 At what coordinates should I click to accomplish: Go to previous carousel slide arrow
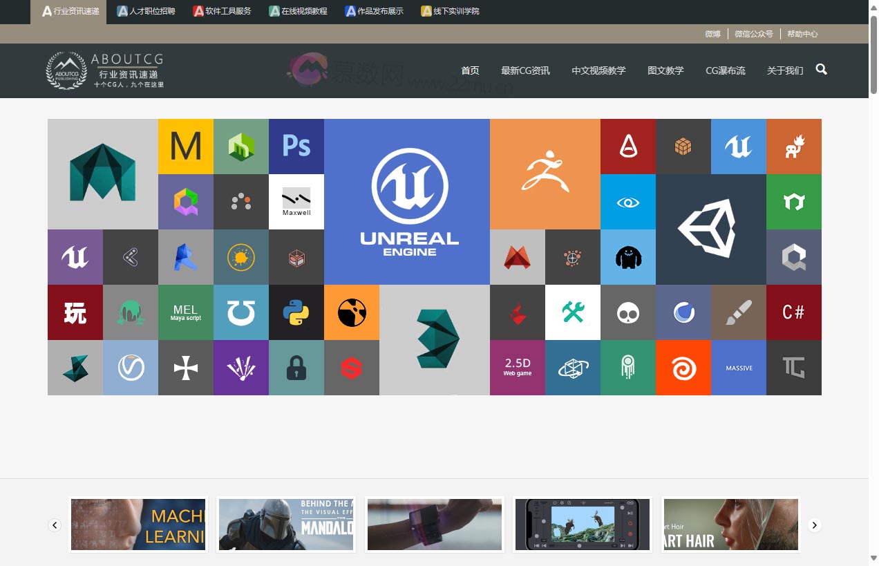pyautogui.click(x=55, y=525)
